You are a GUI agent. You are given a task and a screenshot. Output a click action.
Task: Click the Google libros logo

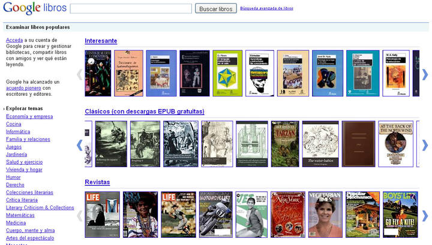pyautogui.click(x=35, y=8)
